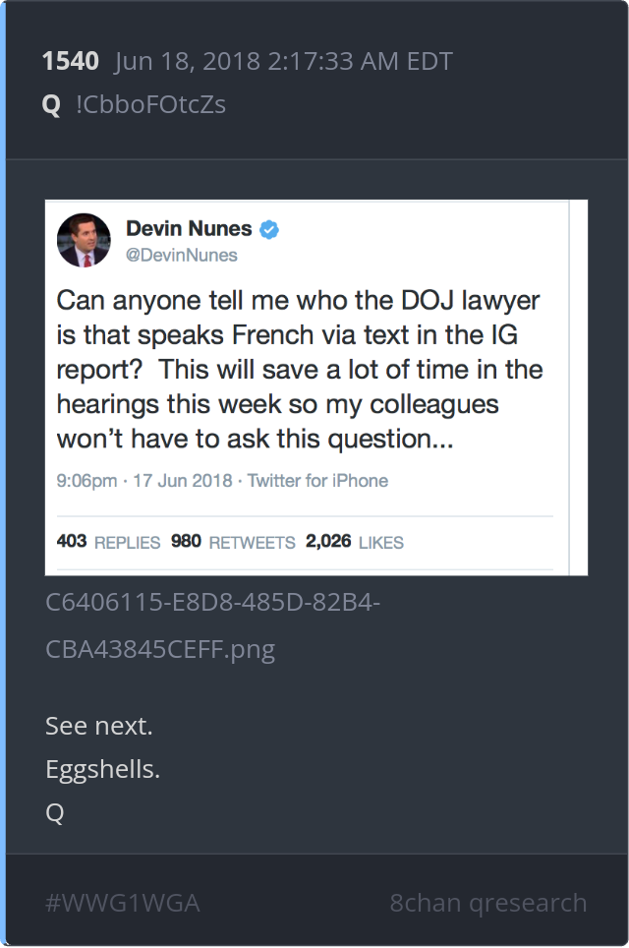The height and width of the screenshot is (948, 629).
Task: Click Devin Nunes profile avatar
Action: click(x=84, y=240)
